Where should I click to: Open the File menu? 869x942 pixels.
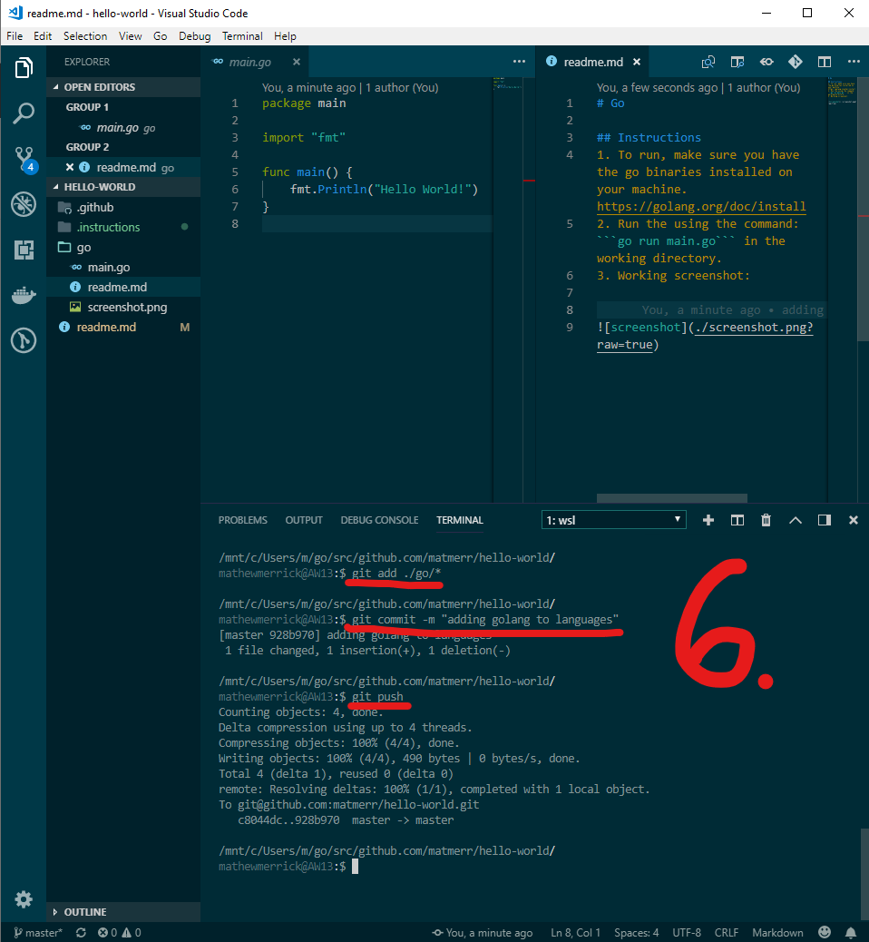click(x=15, y=36)
